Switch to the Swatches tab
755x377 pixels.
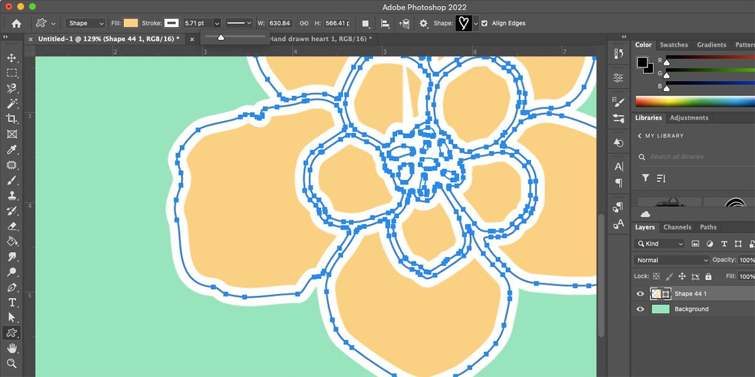pyautogui.click(x=674, y=45)
